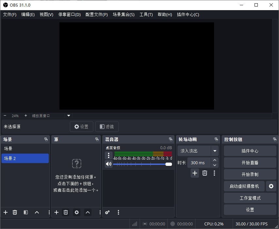The width and height of the screenshot is (279, 229).
Task: Open advanced audio properties gear icon
Action: [x=107, y=212]
